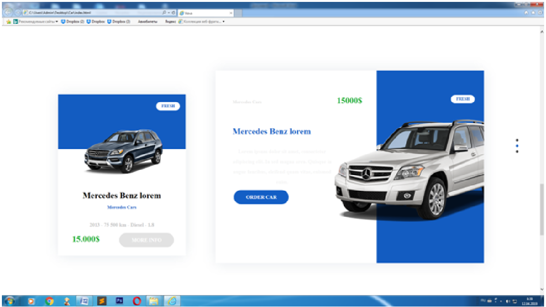Open the browser Home page icon

[526, 12]
